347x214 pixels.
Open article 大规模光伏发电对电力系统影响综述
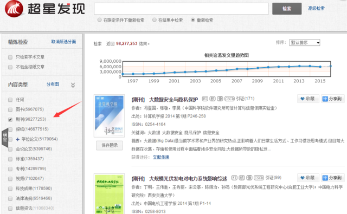coord(188,179)
